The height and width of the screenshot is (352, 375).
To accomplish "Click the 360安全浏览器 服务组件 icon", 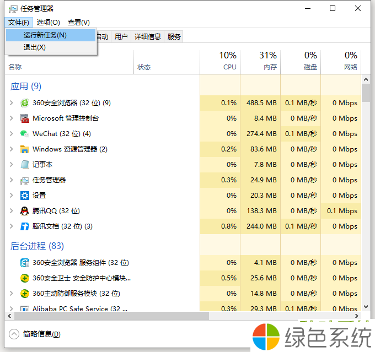I will [25, 263].
